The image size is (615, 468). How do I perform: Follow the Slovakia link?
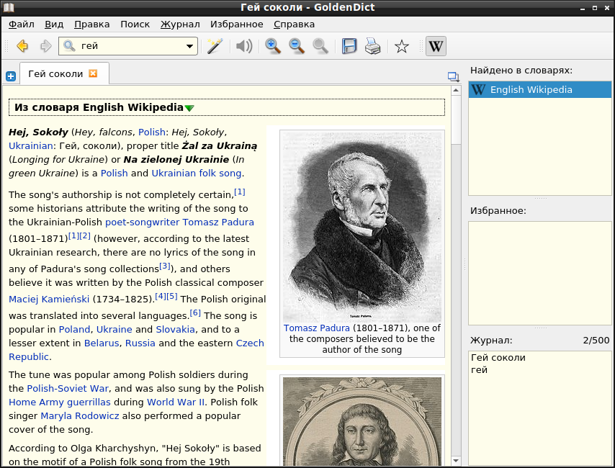[x=175, y=330]
